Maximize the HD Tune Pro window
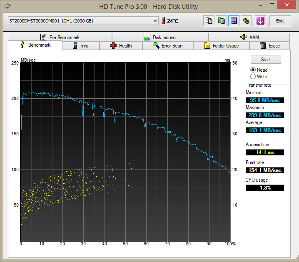The height and width of the screenshot is (262, 299). (272, 5)
